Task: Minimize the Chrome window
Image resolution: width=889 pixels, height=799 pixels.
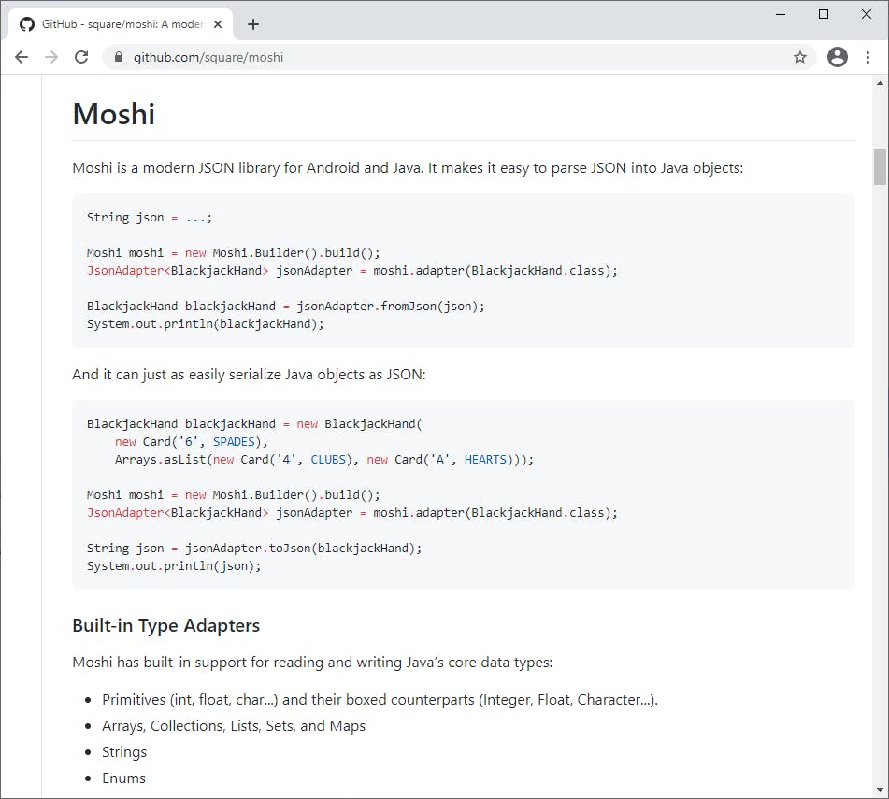Action: [781, 14]
